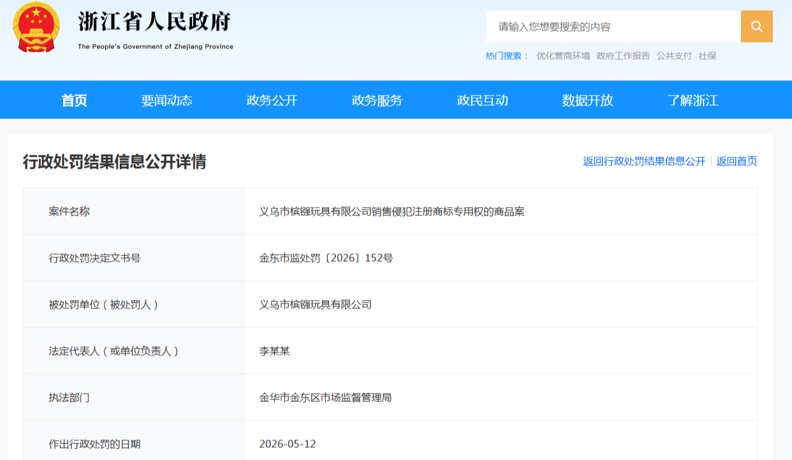Open the 要闻动态 navigation tab

pos(167,100)
